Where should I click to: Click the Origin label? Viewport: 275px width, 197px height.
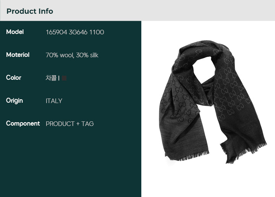[x=15, y=101]
